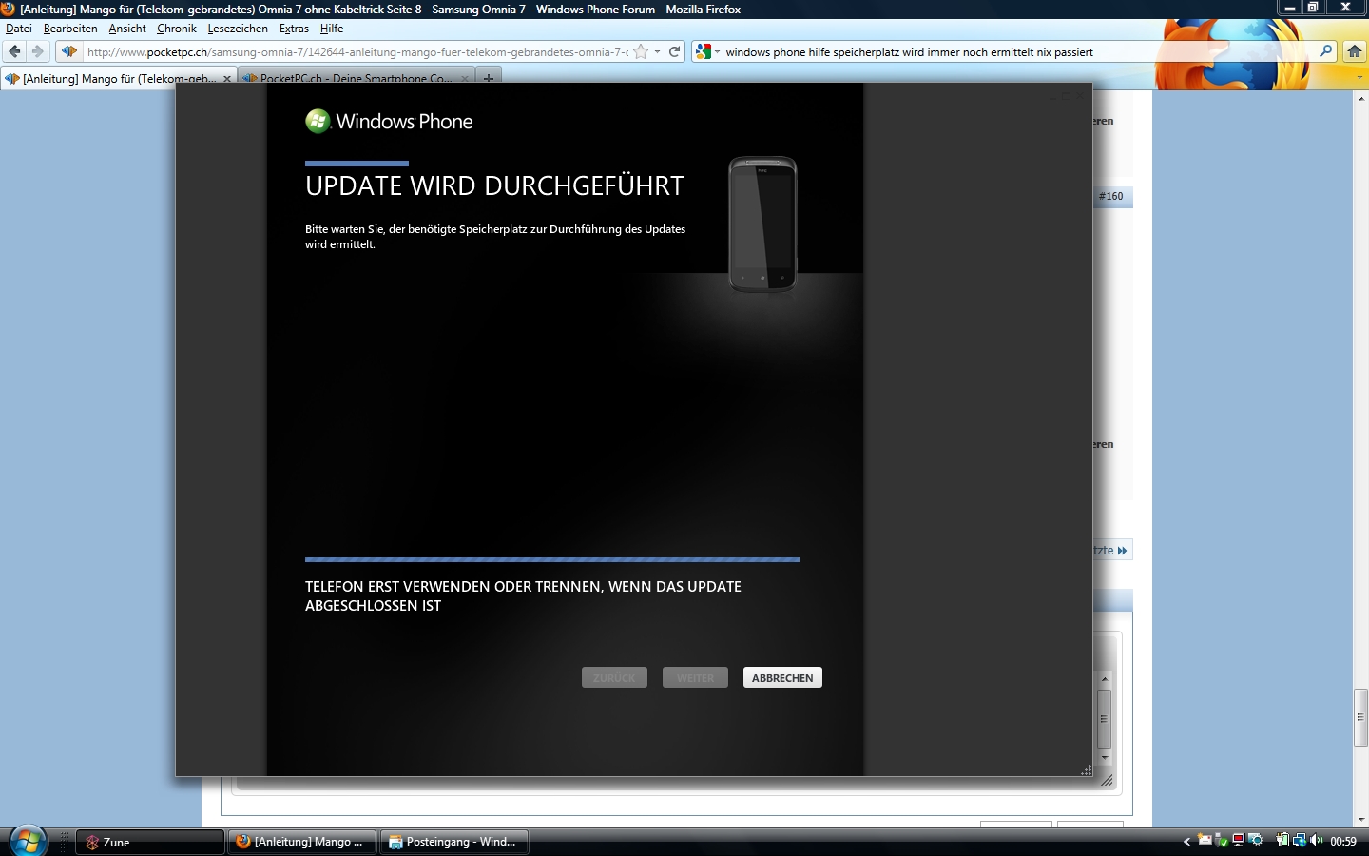Click the Google search engine icon
Viewport: 1369px width, 856px height.
tap(704, 51)
